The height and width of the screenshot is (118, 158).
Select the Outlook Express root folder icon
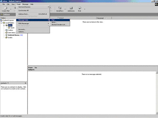[x=1, y=20]
